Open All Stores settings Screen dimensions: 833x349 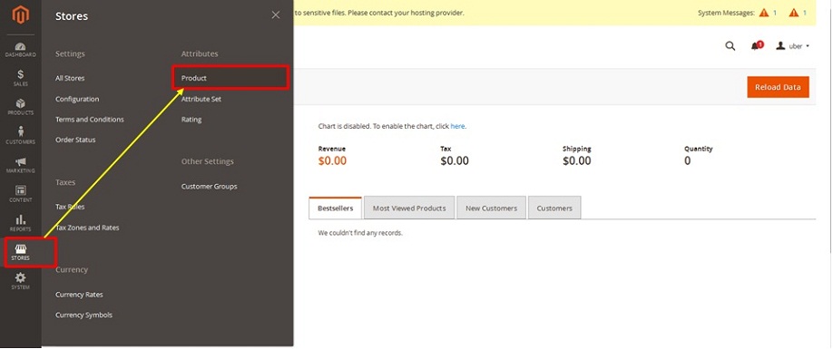coord(70,78)
